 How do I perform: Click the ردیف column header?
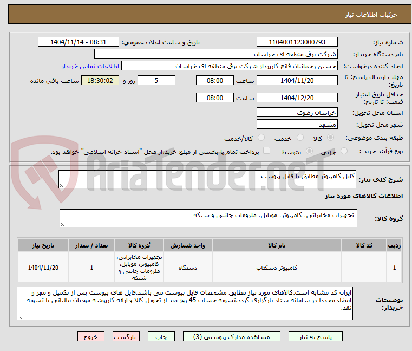[394, 245]
